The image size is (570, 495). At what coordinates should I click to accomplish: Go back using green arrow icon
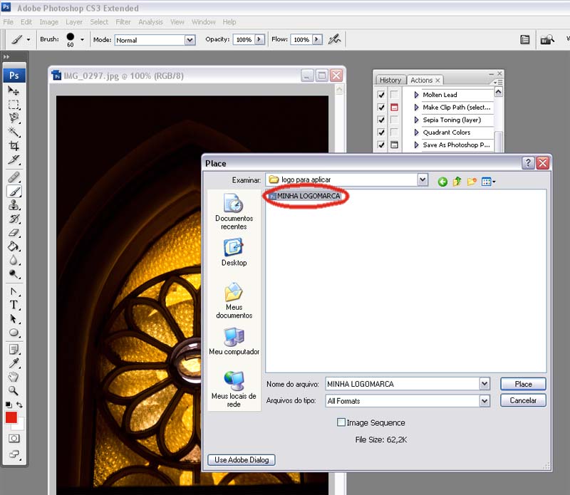pos(442,182)
